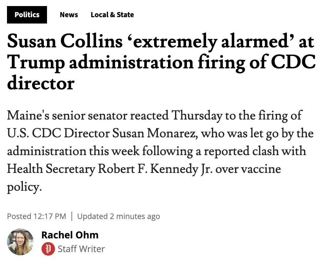Viewport: 324px width, 267px height.
Task: Click the word 'Thursday' in the summary
Action: pos(197,115)
